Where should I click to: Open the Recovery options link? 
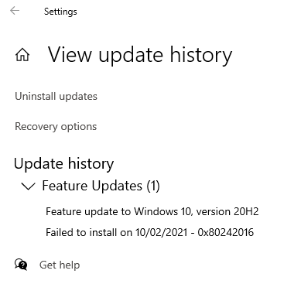coord(56,127)
